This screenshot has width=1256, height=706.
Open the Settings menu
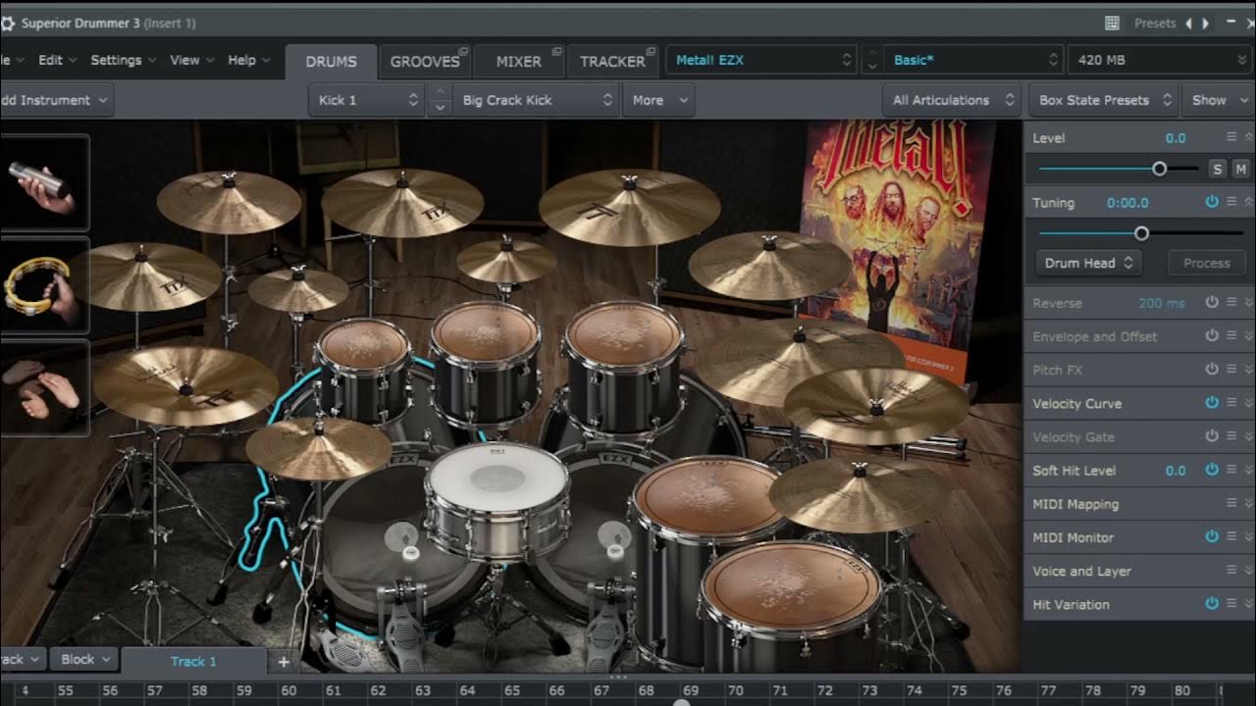(123, 60)
